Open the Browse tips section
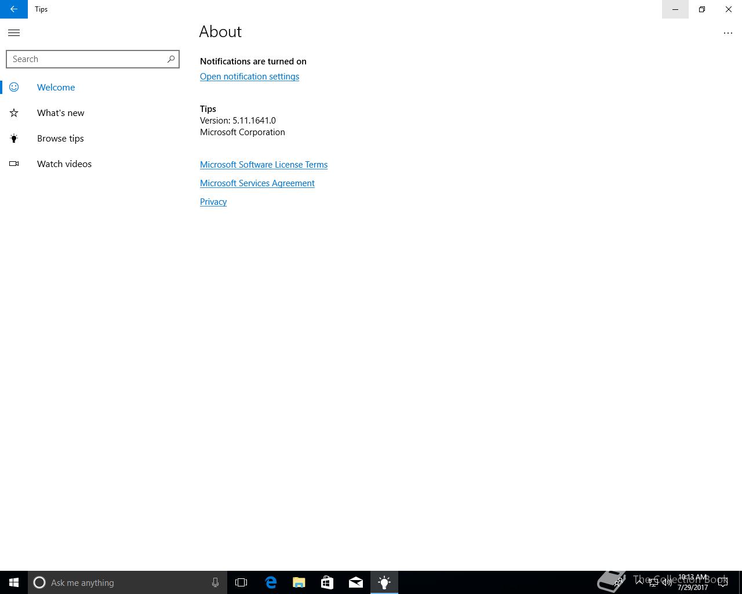742x594 pixels. tap(93, 139)
